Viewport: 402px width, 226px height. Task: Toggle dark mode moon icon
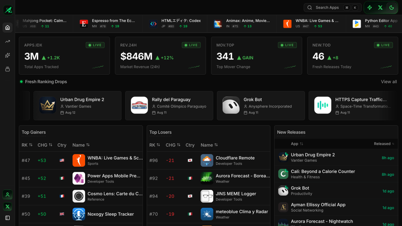pos(391,7)
